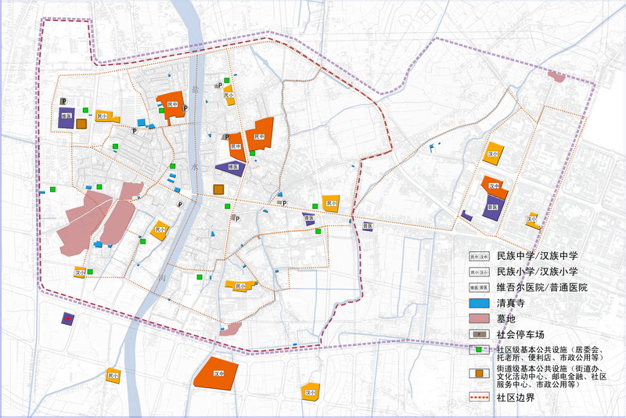Pick the pink 墓地 legend swatch
Image resolution: width=626 pixels, height=418 pixels.
(x=479, y=319)
